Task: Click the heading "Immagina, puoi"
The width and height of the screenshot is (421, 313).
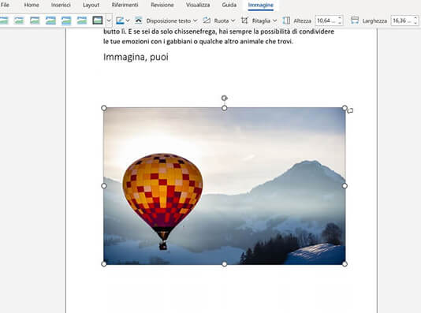Action: (136, 57)
